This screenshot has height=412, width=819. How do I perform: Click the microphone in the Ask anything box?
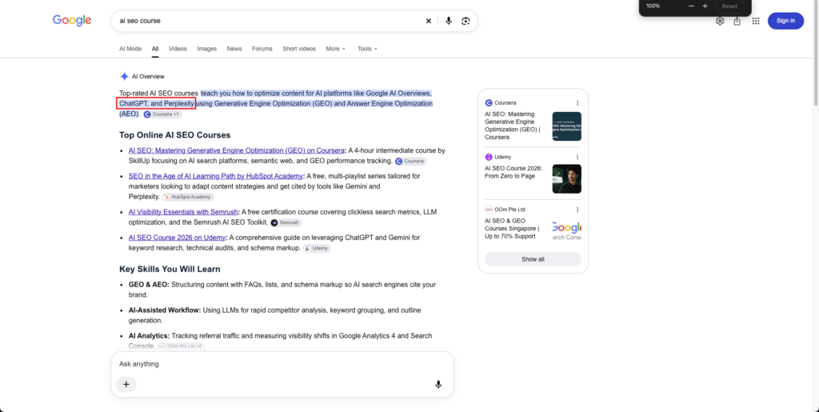click(x=438, y=384)
